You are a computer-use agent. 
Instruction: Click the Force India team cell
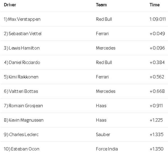click(x=107, y=149)
